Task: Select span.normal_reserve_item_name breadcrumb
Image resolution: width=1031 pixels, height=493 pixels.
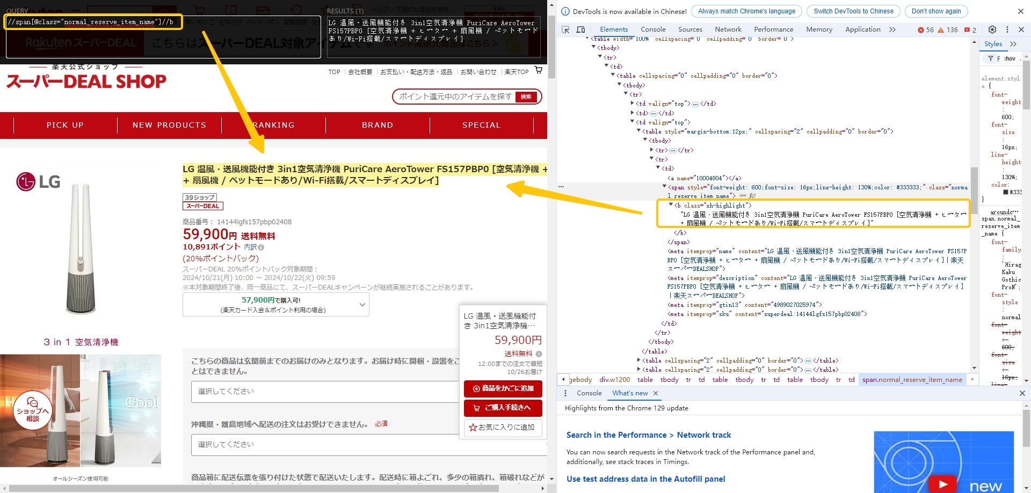Action: (912, 380)
